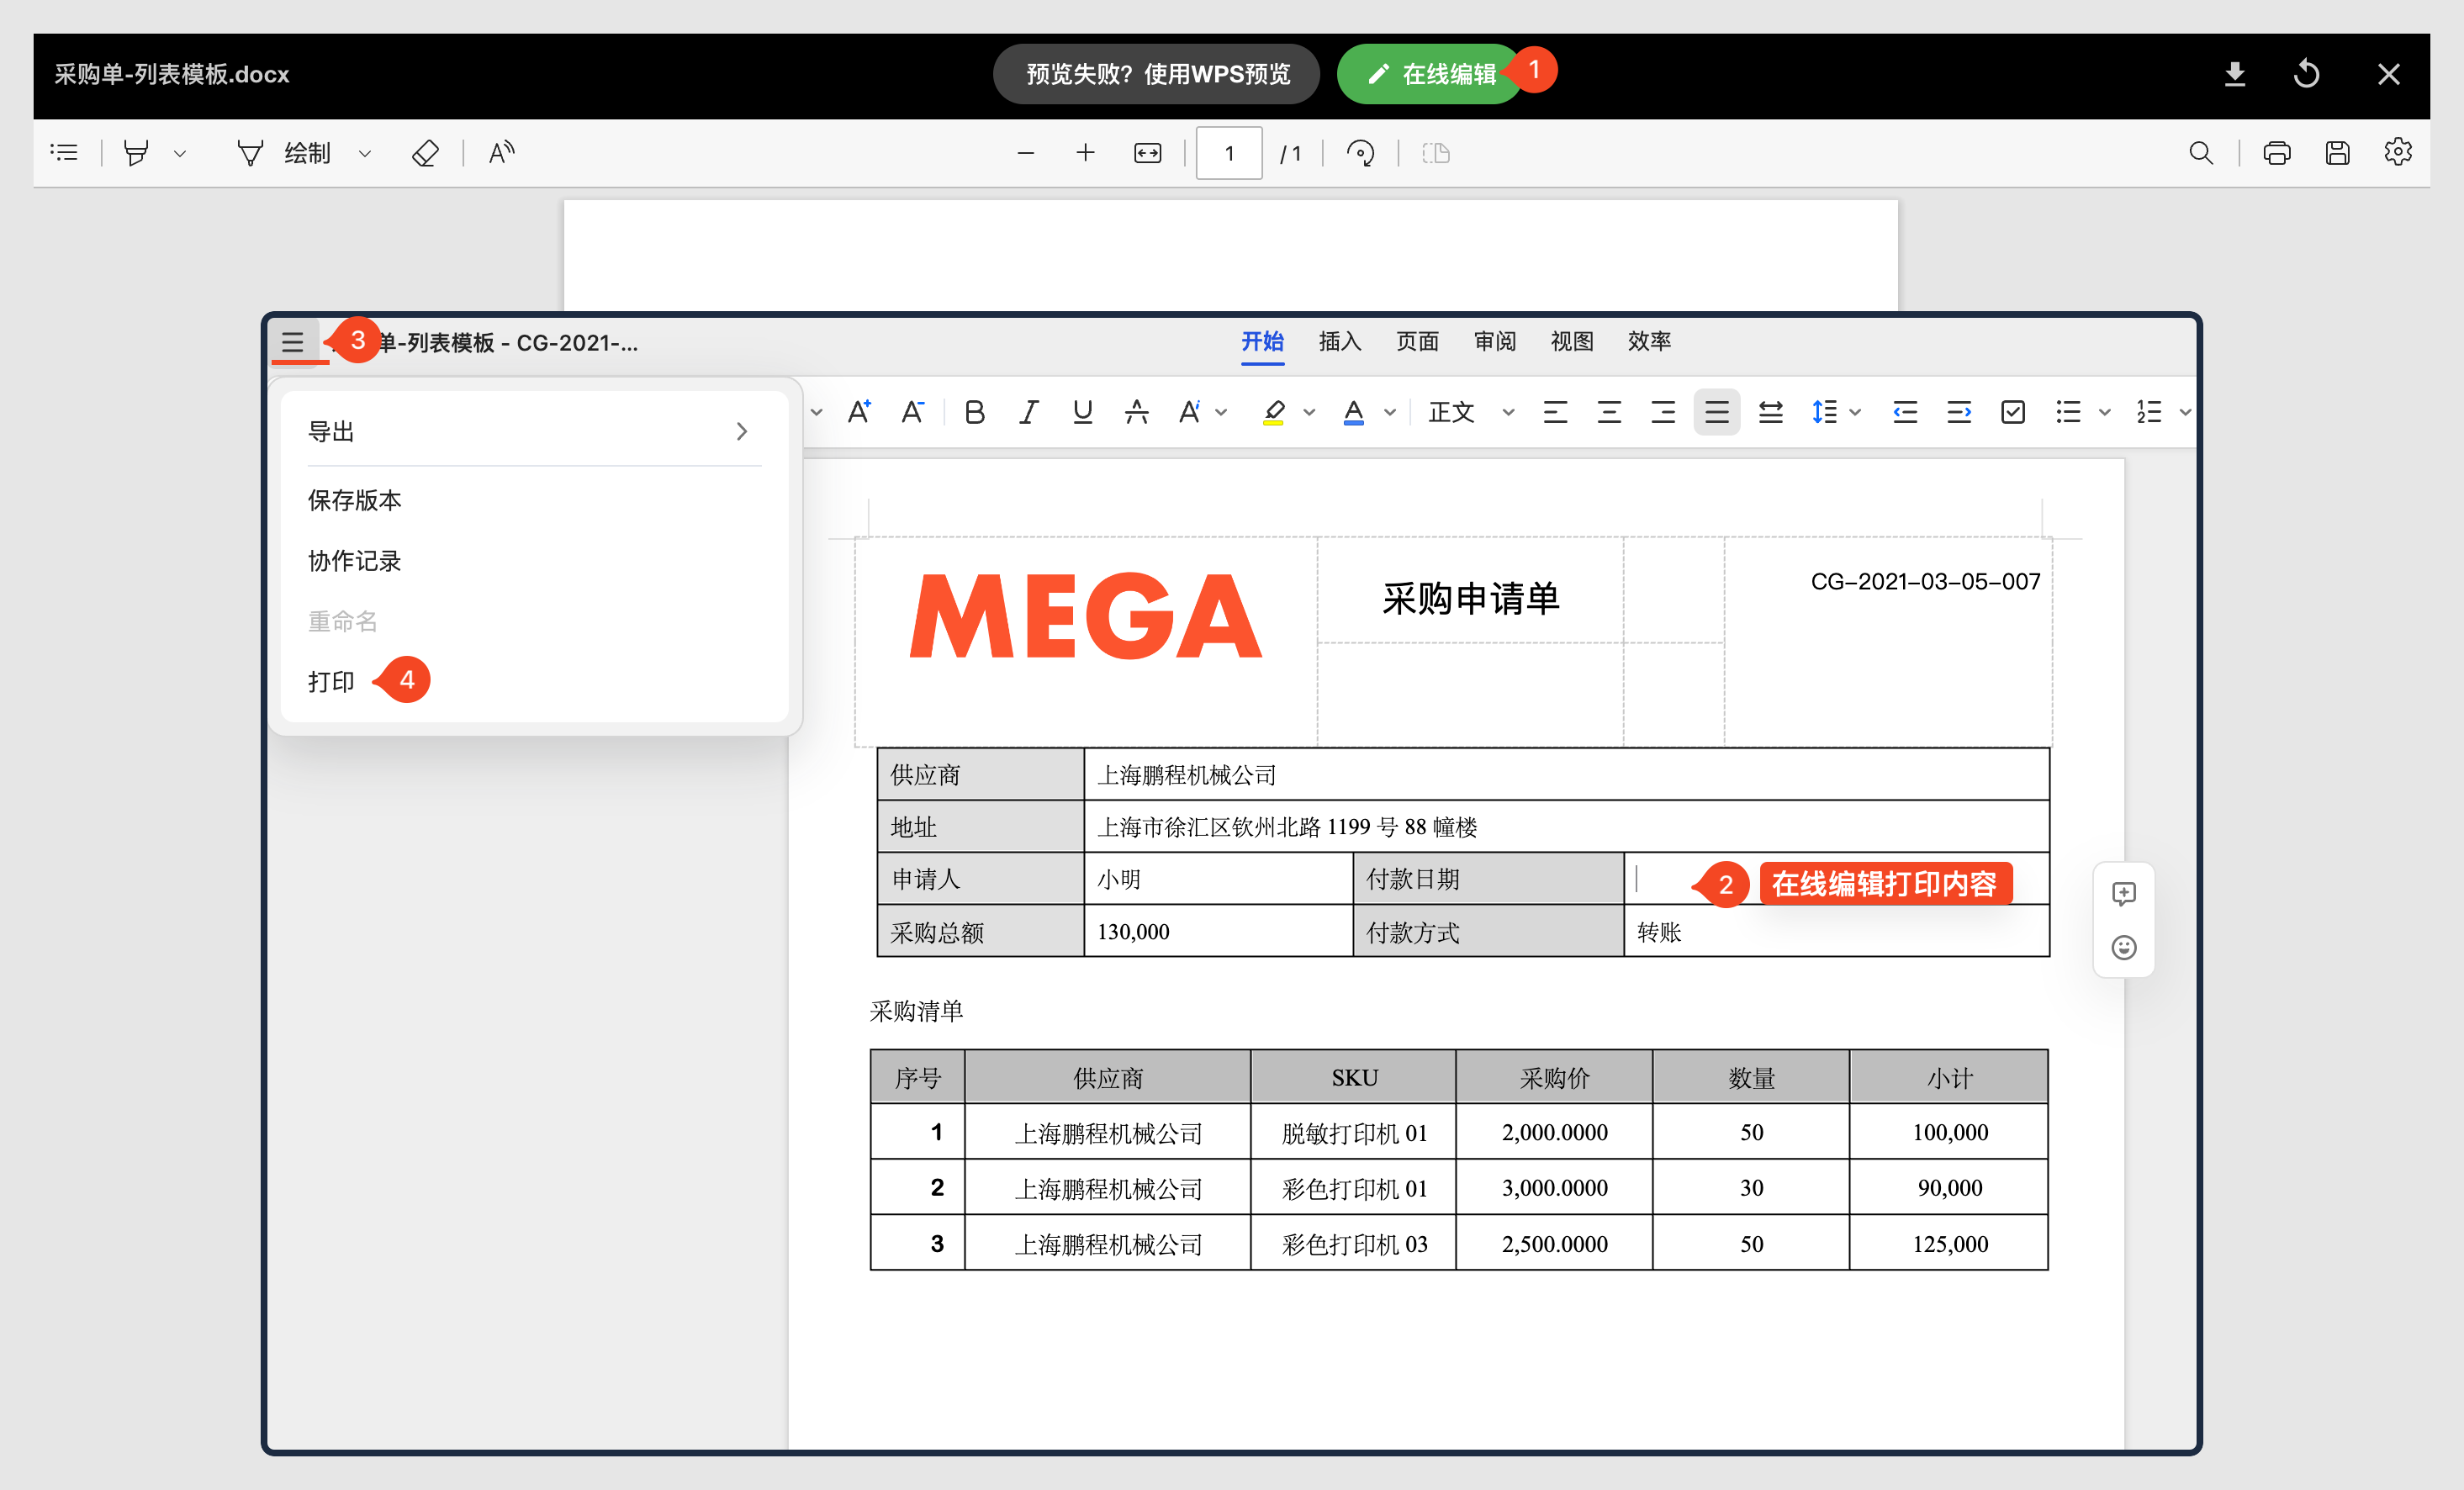The image size is (2464, 1490).
Task: Toggle underline formatting
Action: 1082,412
